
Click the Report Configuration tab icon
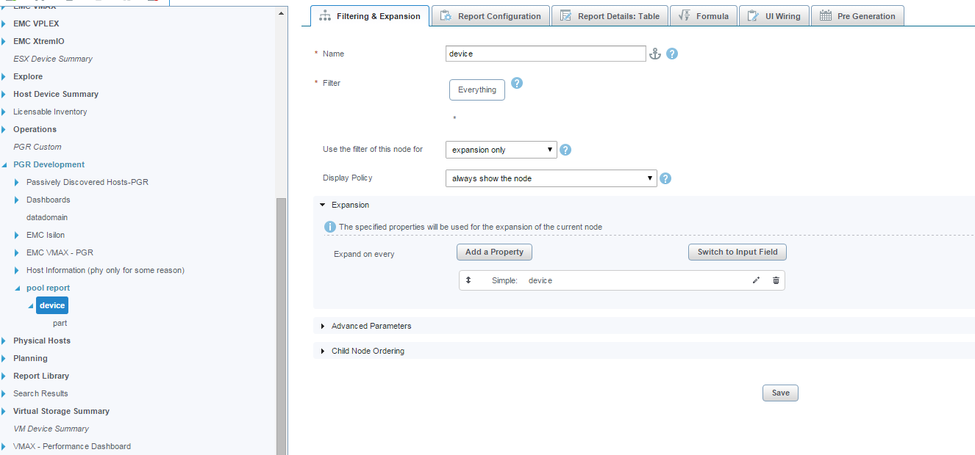tap(446, 16)
